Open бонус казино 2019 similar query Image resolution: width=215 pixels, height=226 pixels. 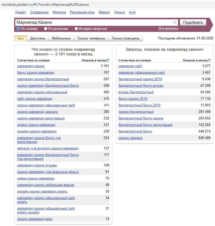coord(133,98)
